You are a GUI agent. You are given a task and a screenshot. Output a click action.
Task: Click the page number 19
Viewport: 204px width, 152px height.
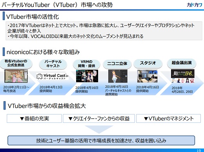[x=199, y=150]
